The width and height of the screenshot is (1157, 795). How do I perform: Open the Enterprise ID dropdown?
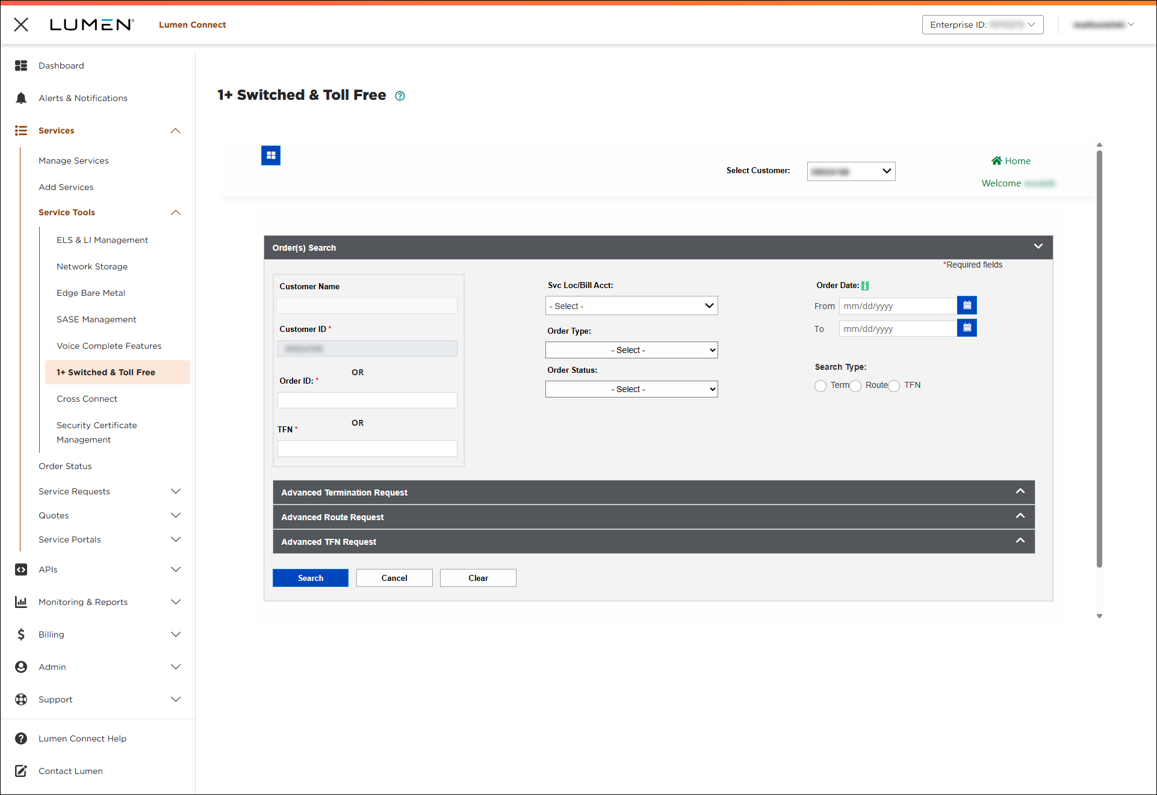click(x=982, y=25)
